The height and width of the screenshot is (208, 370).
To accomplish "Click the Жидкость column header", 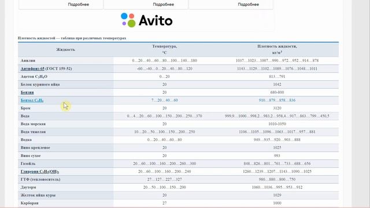I will click(x=65, y=50).
